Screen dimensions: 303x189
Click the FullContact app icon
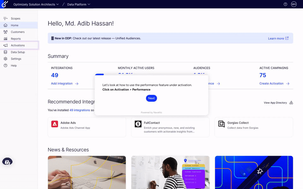click(138, 124)
